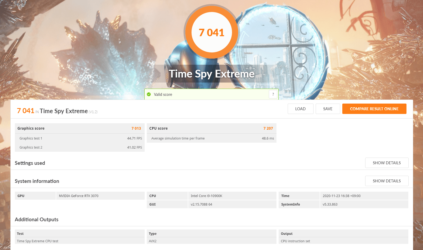Click CPU instruction set output cell

[343, 241]
